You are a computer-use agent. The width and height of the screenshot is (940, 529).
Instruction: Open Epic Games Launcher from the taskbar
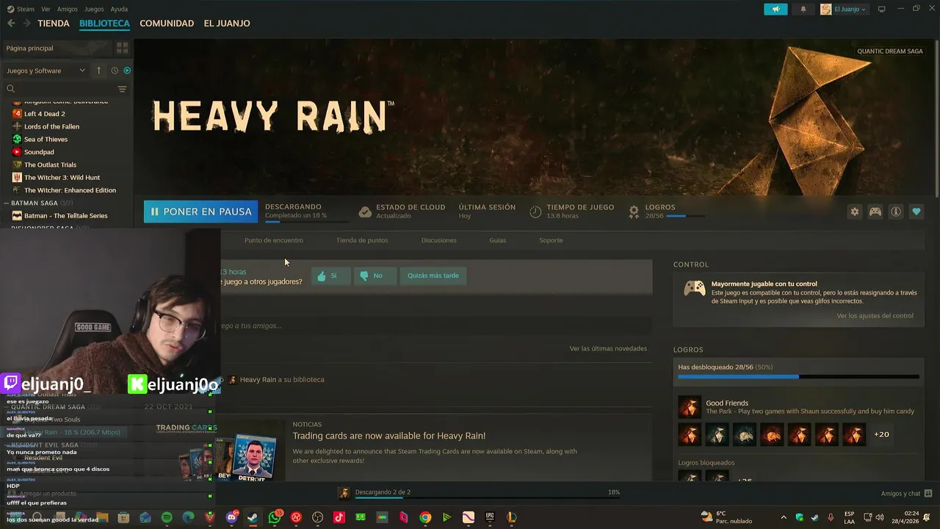tap(490, 517)
